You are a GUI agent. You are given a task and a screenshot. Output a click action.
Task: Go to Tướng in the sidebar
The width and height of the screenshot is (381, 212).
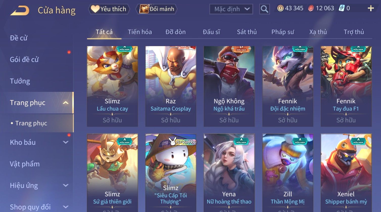click(x=20, y=81)
